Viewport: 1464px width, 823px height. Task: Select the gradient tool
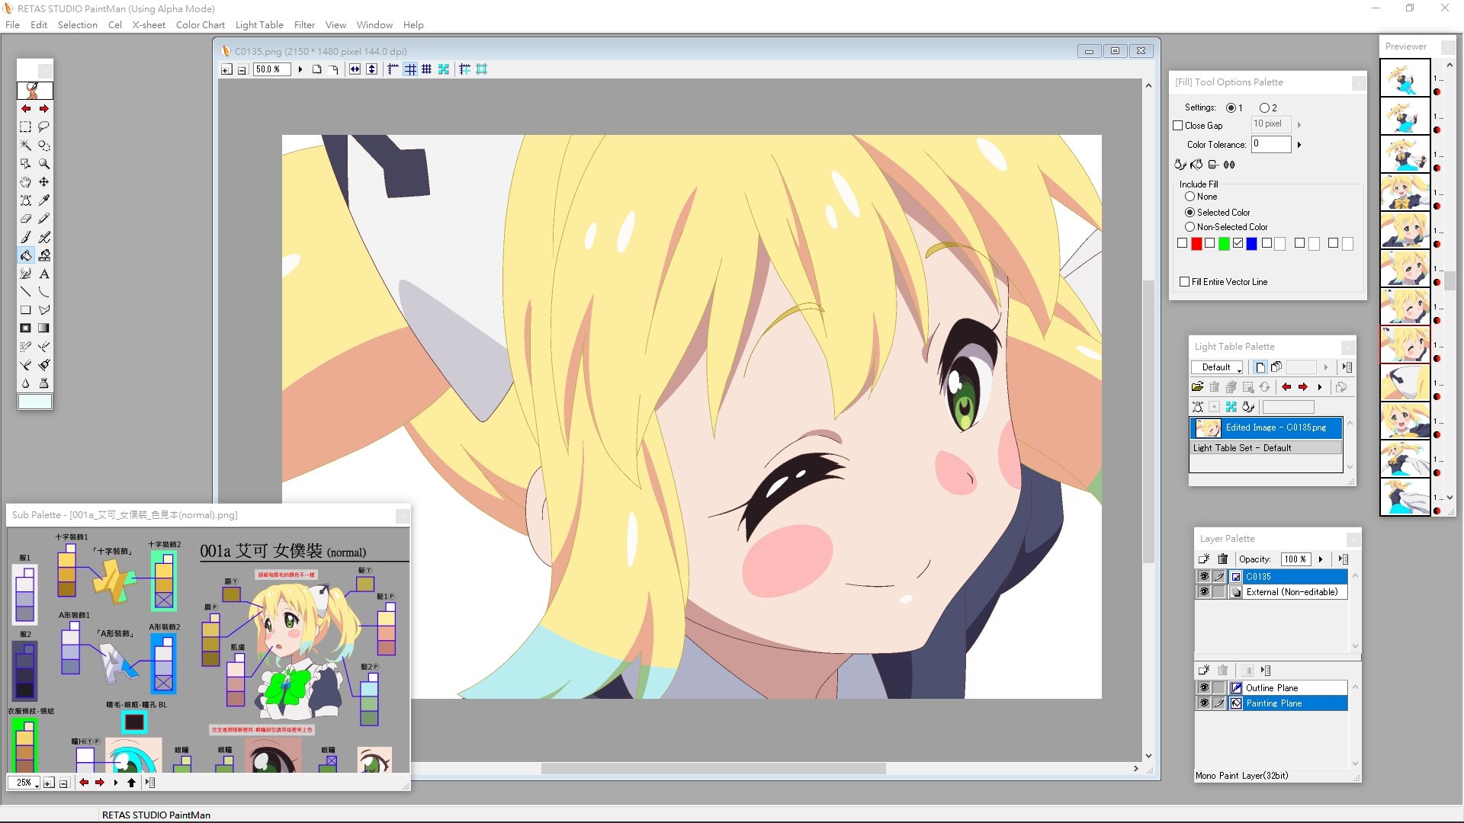pos(44,328)
